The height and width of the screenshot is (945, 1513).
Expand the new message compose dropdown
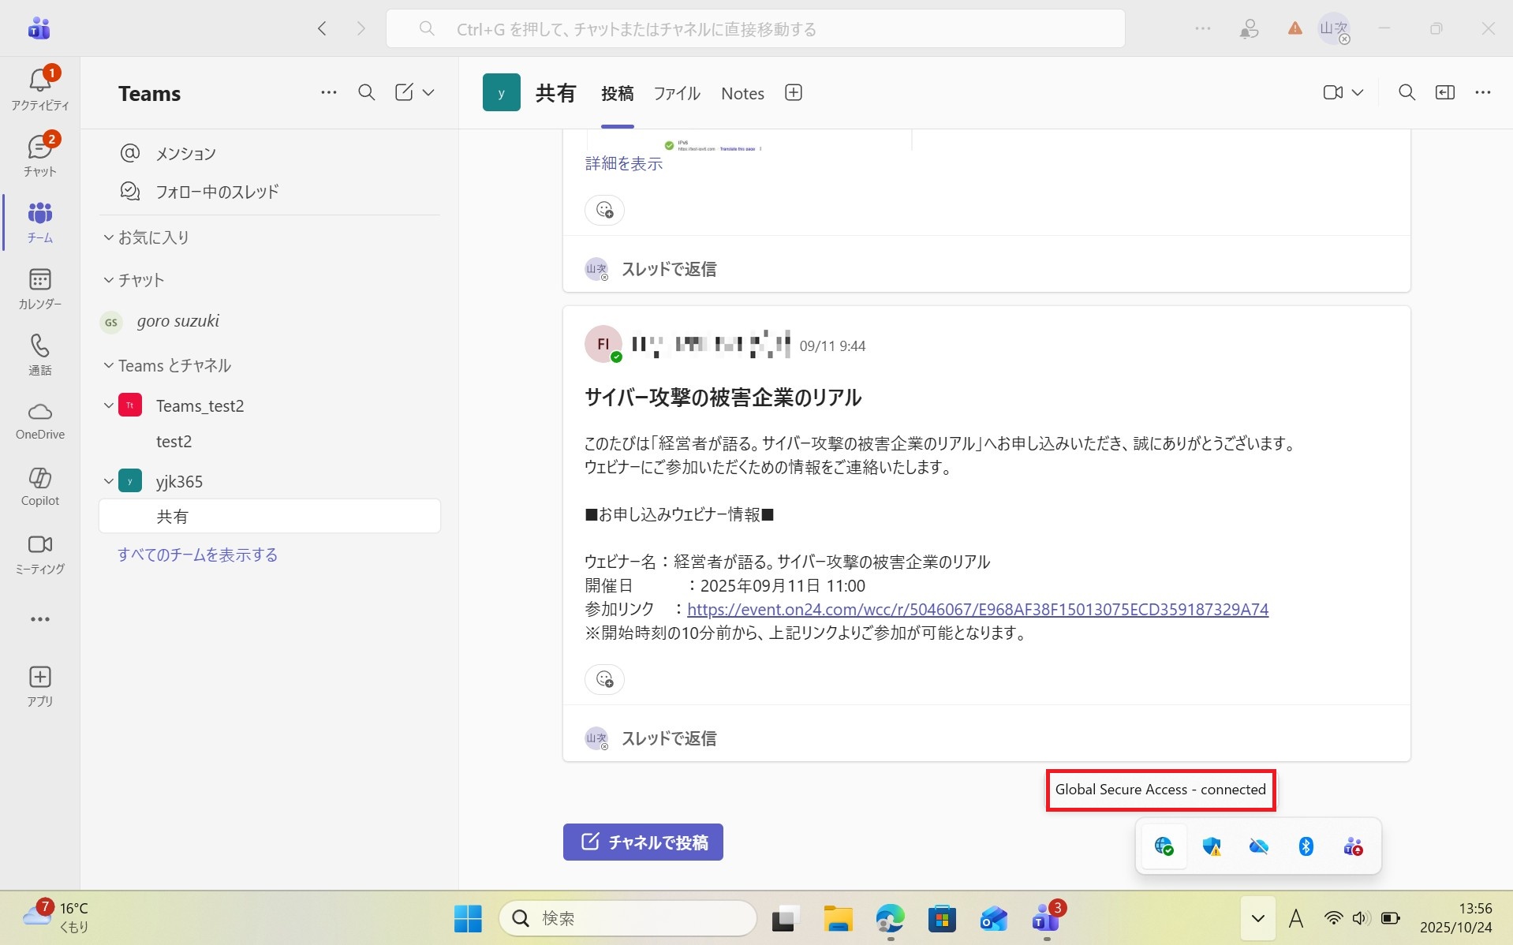point(428,93)
